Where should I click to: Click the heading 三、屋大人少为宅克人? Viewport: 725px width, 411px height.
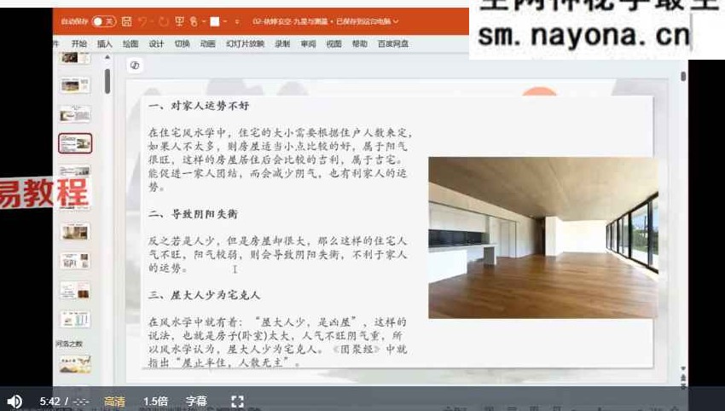[204, 295]
